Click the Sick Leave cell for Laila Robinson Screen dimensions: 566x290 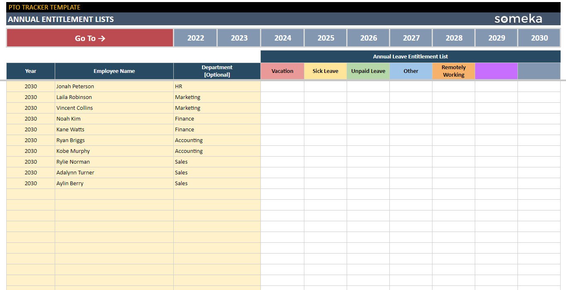(x=326, y=97)
